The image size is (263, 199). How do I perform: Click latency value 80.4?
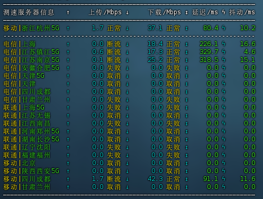(211, 28)
